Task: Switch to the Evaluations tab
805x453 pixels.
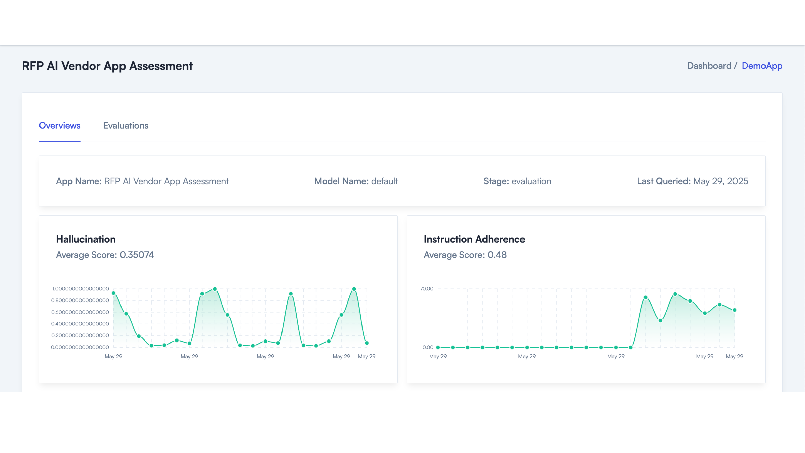Action: (126, 125)
